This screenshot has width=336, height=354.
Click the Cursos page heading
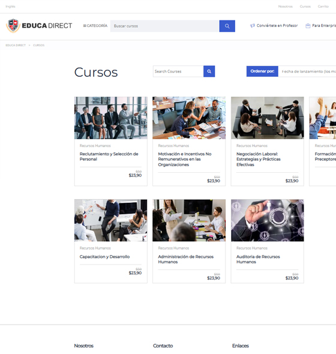(x=96, y=72)
